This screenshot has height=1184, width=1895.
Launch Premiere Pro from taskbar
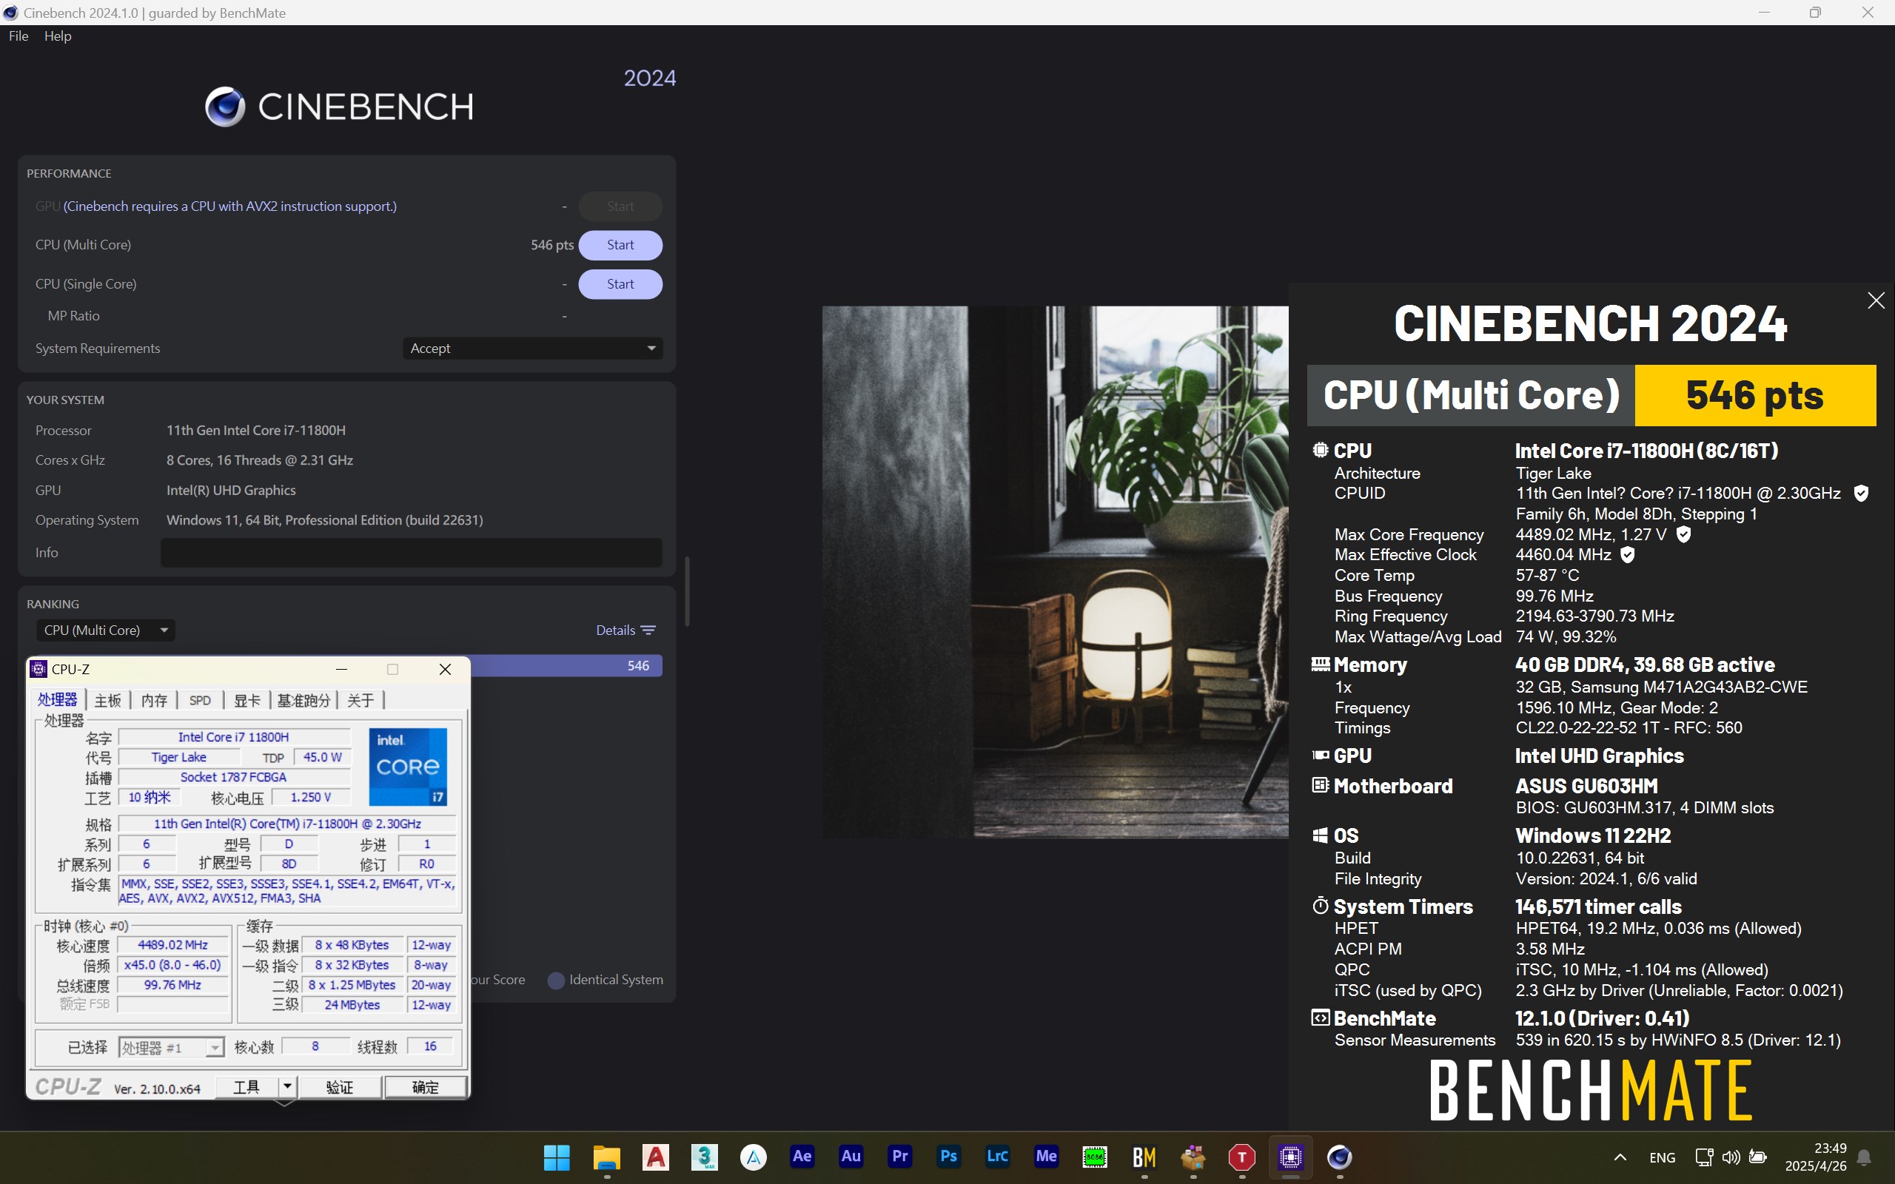tap(899, 1157)
